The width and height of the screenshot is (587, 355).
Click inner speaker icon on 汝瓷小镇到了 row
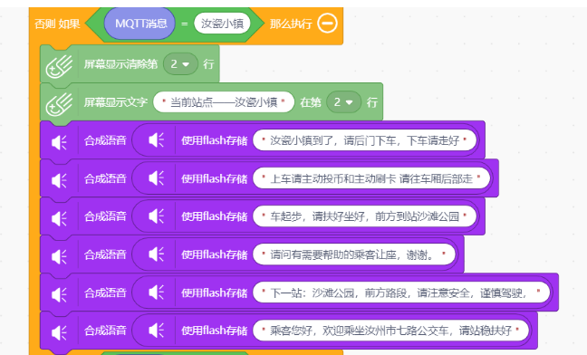coord(157,140)
